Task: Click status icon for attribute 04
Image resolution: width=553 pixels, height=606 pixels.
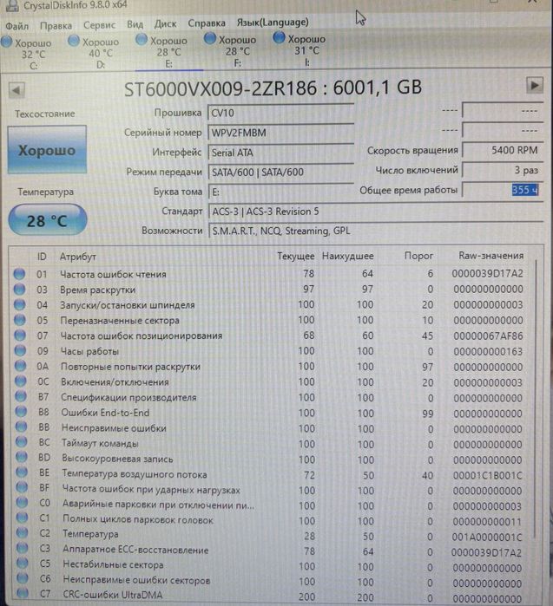Action: pos(19,304)
